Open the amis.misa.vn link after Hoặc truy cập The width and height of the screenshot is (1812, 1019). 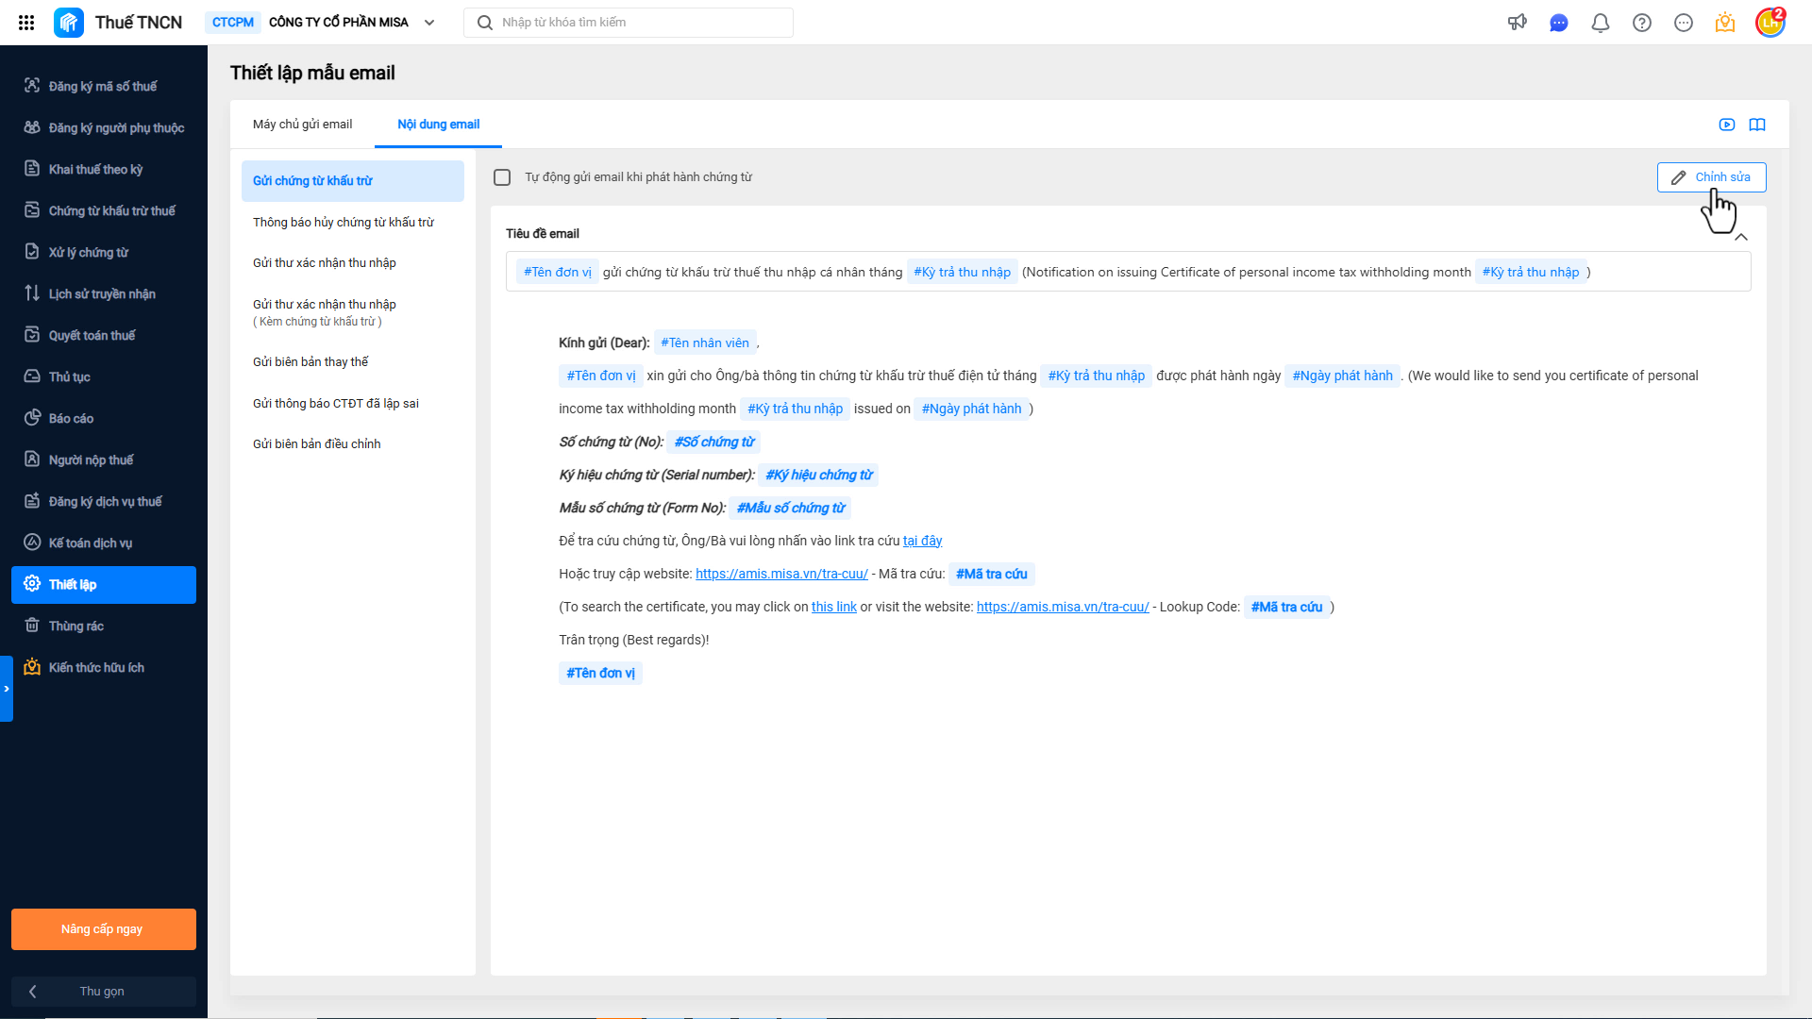tap(781, 574)
